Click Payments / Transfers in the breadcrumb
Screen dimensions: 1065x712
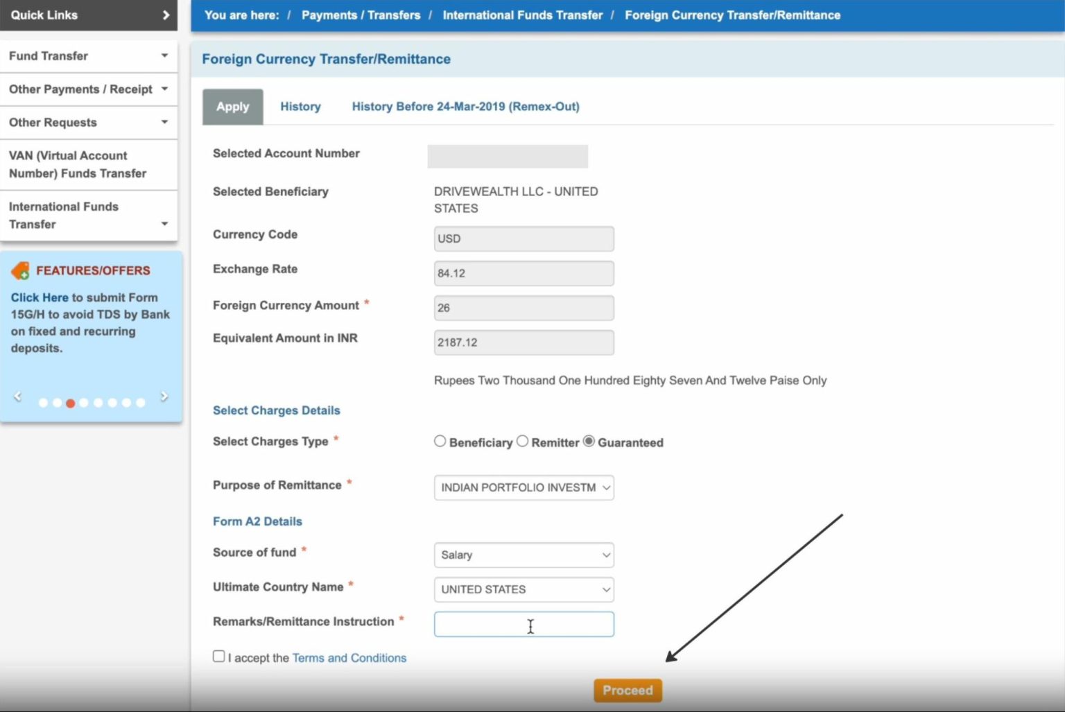point(361,15)
